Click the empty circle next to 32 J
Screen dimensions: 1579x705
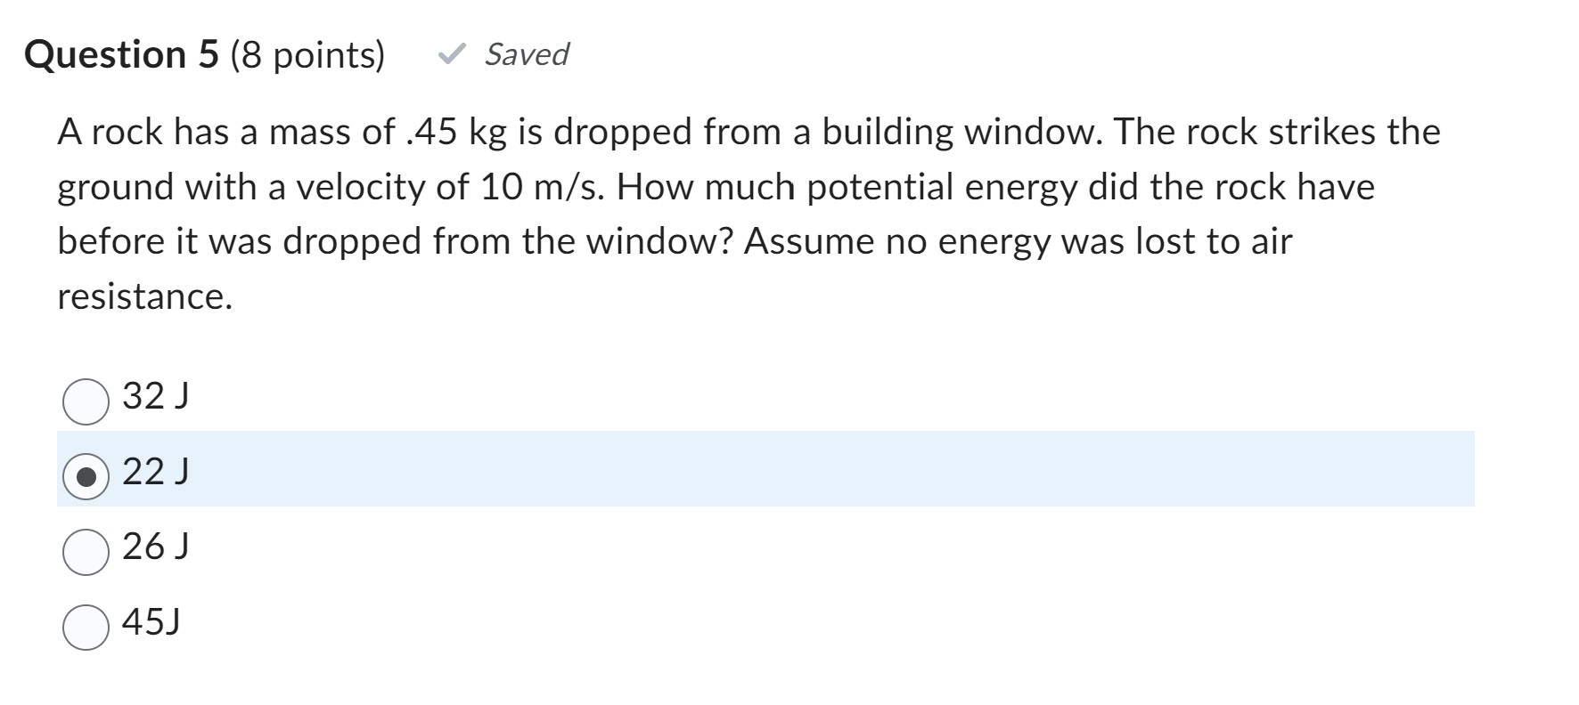[86, 401]
